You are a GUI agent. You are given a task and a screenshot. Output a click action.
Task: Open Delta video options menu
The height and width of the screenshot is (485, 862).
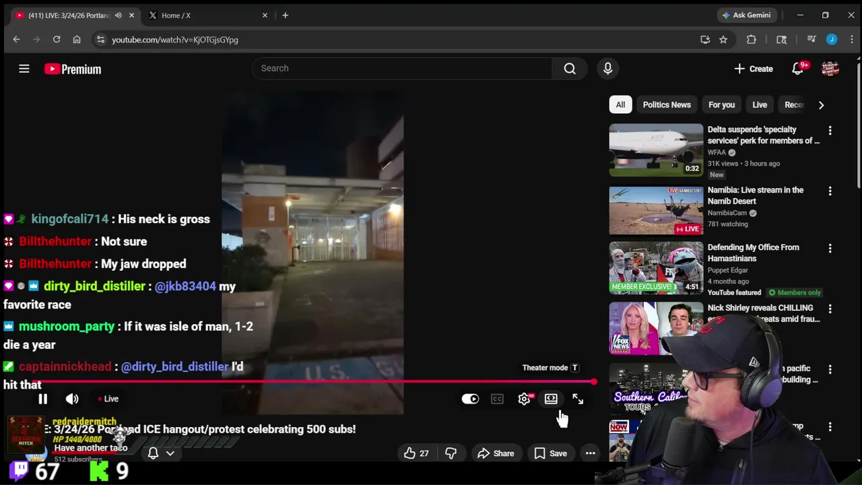click(x=830, y=131)
